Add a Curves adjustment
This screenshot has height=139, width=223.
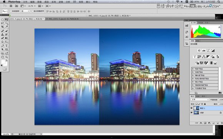click(208, 51)
